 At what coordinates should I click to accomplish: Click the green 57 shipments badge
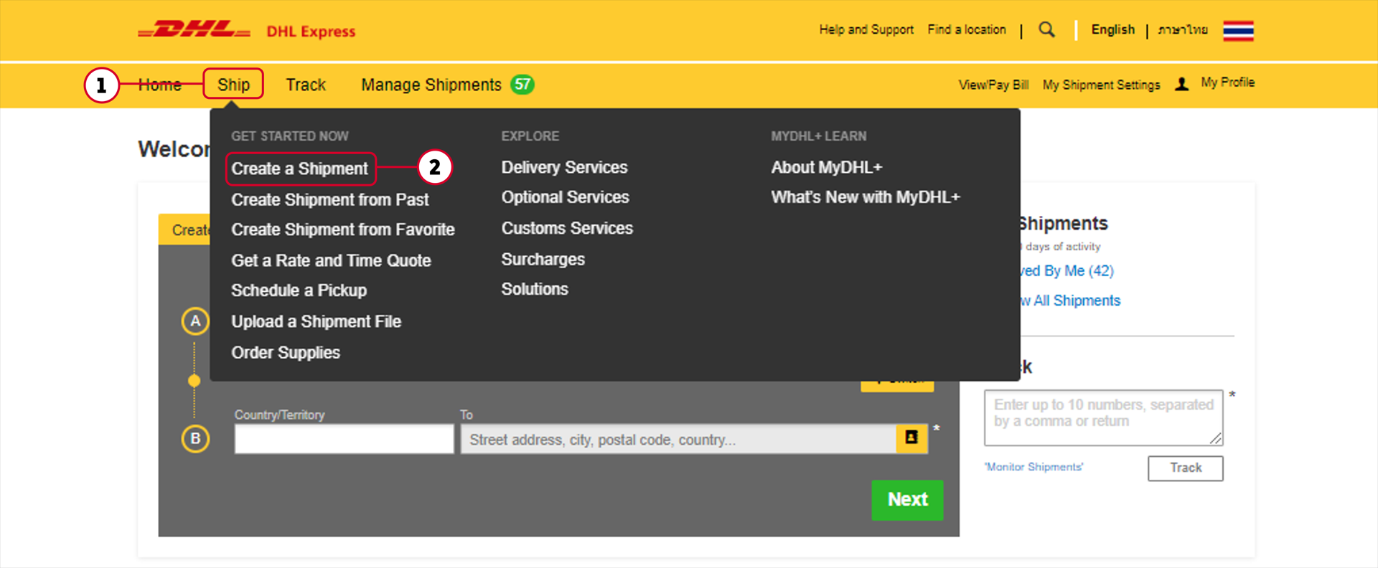click(x=522, y=85)
